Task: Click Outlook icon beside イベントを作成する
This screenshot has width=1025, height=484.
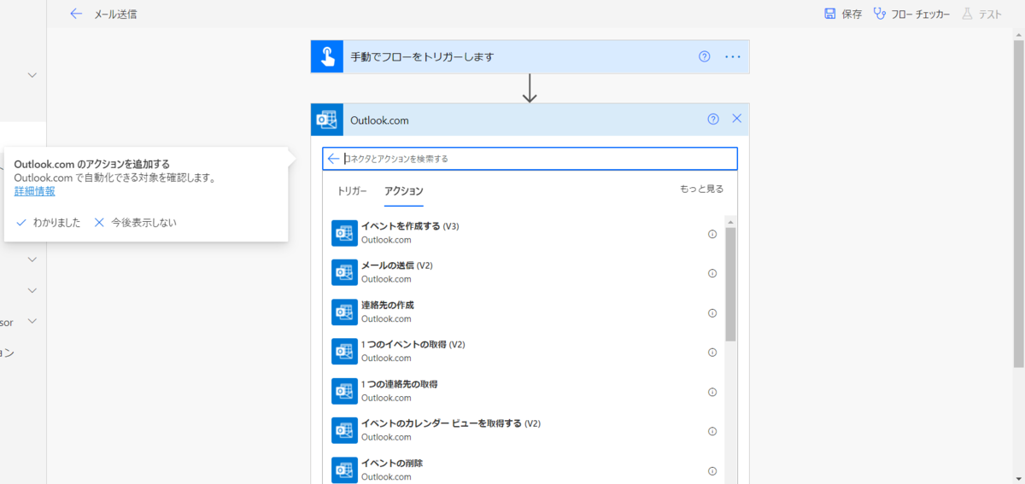Action: point(344,233)
